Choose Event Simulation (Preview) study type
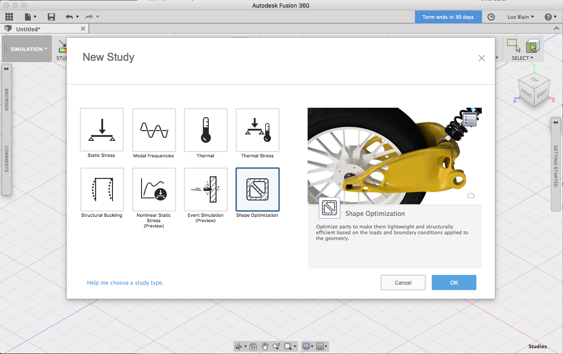Viewport: 563px width, 354px height. (x=205, y=190)
